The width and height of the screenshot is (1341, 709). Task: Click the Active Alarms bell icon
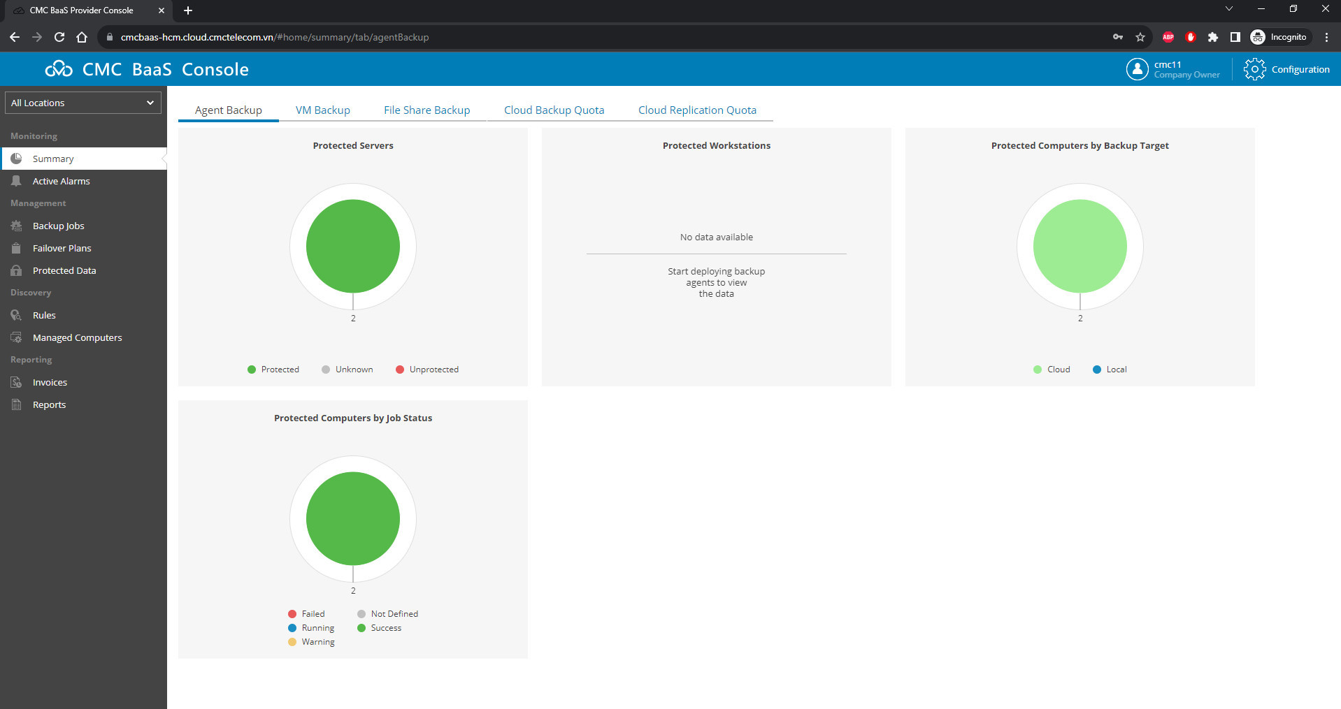[16, 181]
